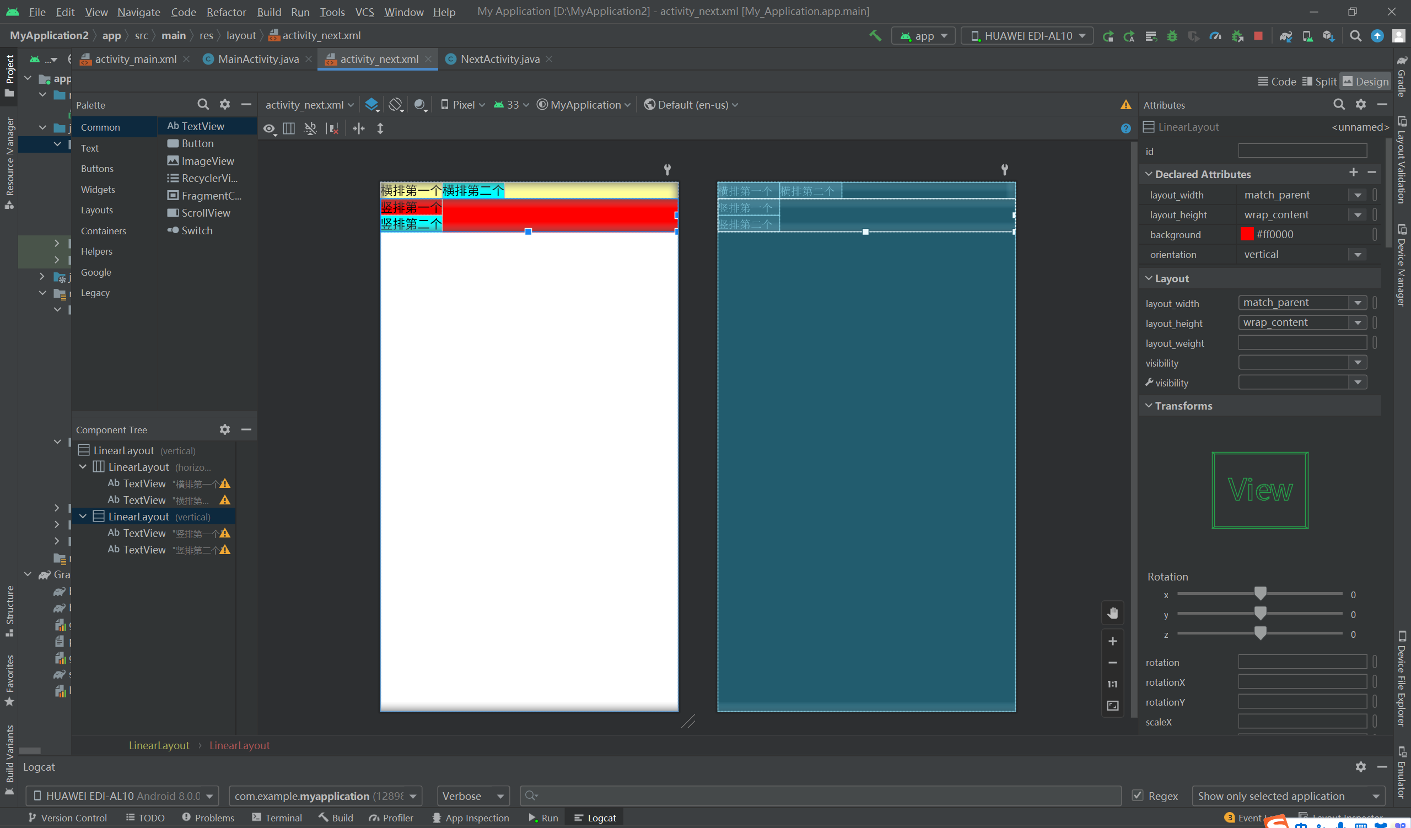
Task: Click the Zoom In plus button
Action: click(1113, 641)
